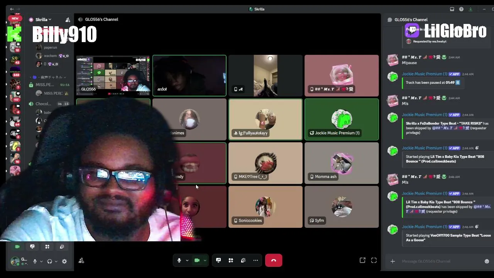Viewport: 494px width, 278px height.
Task: Focus the Jockie Music Premium (1) tile
Action: (x=342, y=119)
